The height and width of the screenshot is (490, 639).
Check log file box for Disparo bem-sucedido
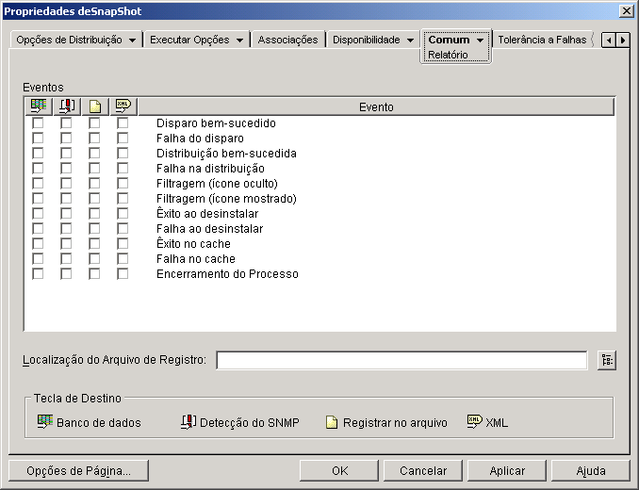[x=94, y=123]
